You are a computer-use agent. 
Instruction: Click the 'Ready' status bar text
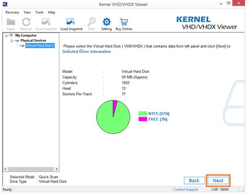tap(7, 189)
